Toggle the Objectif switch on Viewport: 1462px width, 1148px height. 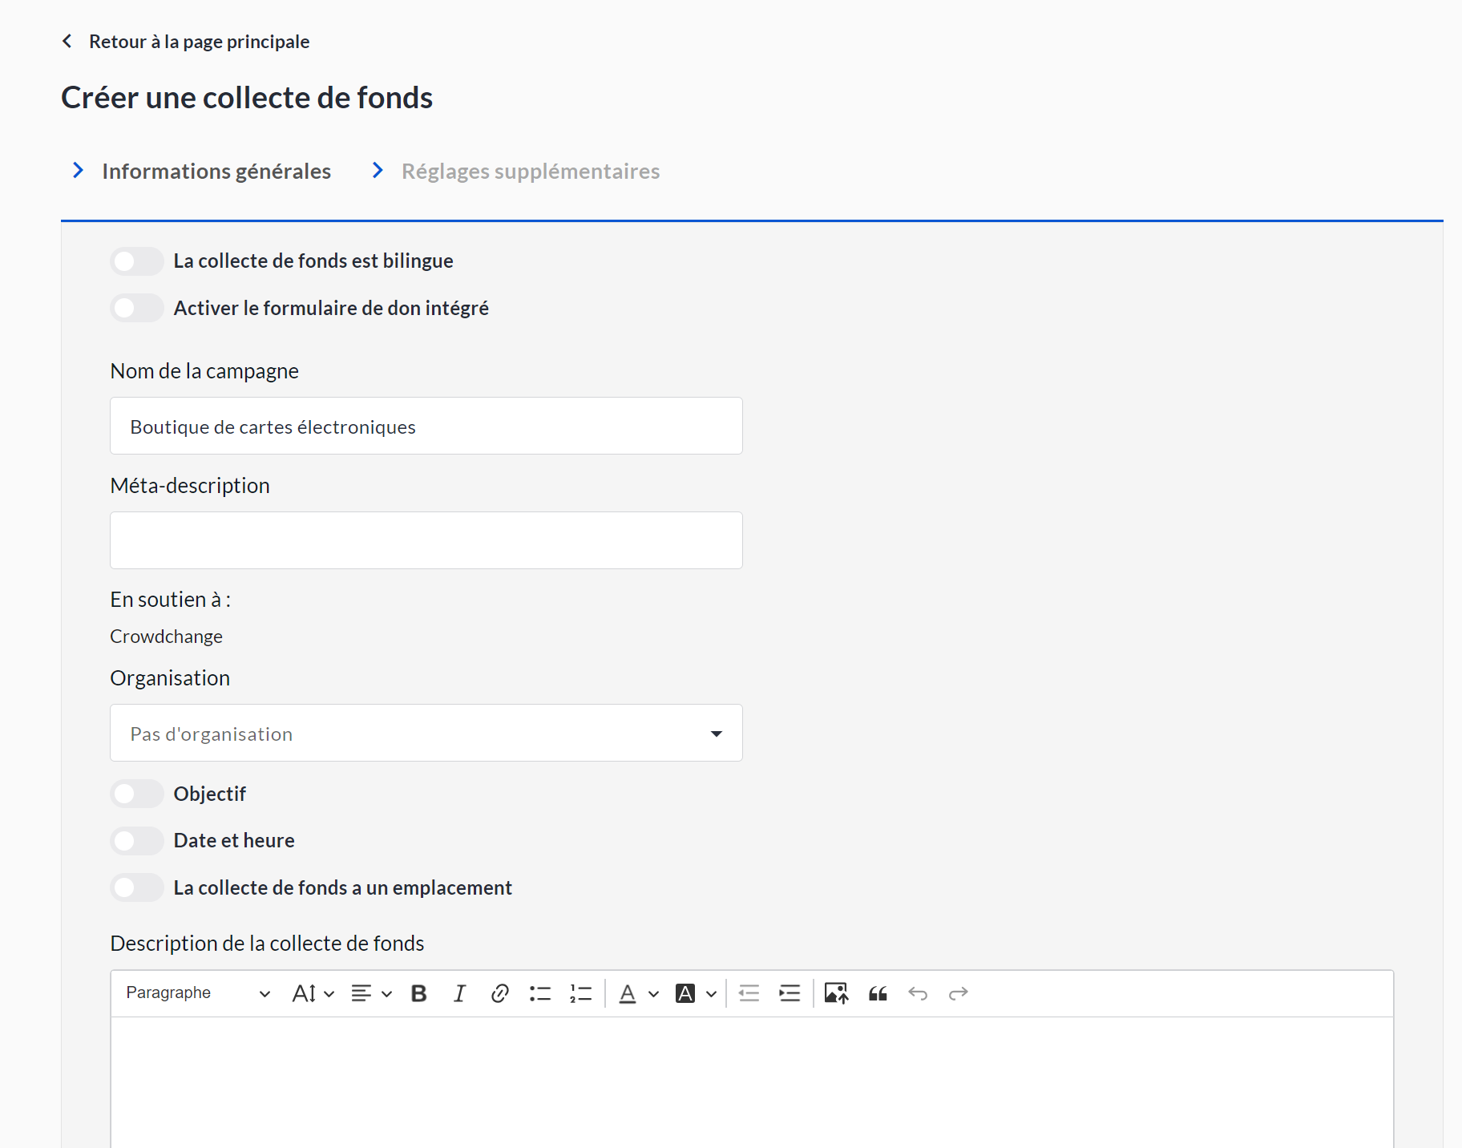tap(137, 794)
